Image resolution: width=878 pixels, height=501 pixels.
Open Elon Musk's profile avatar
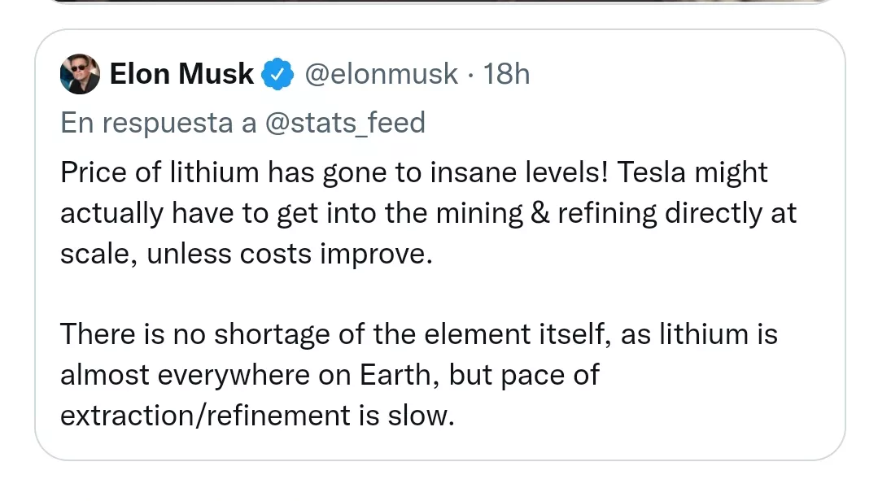pos(80,75)
